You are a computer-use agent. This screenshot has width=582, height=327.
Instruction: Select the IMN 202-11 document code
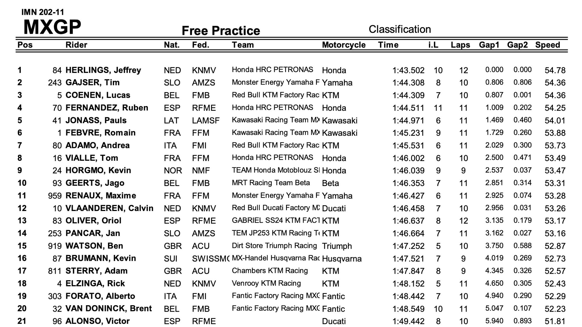coord(43,12)
